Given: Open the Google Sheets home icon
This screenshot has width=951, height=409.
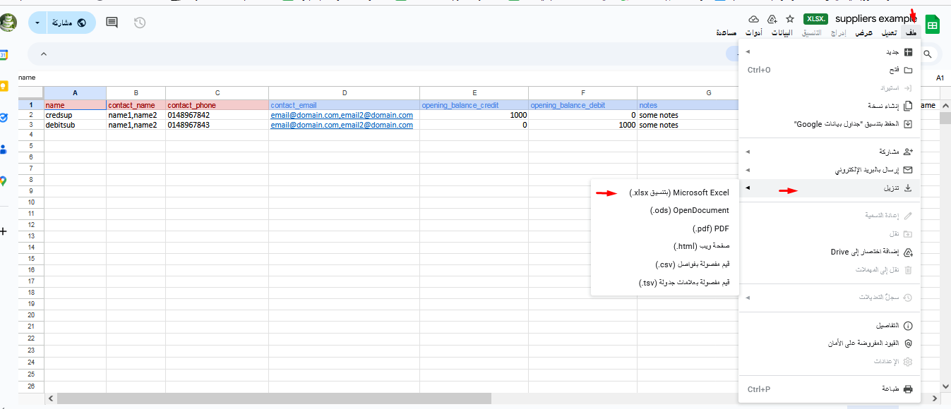Looking at the screenshot, I should coord(933,25).
